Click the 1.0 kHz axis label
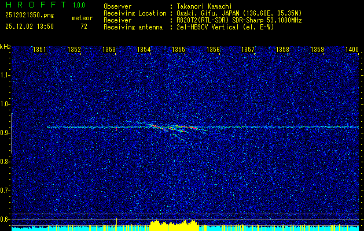The width and height of the screenshot is (364, 231). coord(5,104)
